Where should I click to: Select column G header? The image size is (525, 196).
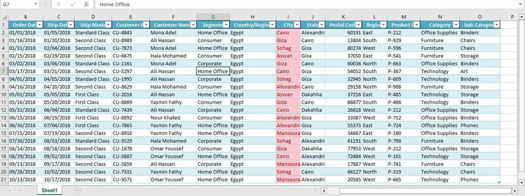click(x=213, y=17)
